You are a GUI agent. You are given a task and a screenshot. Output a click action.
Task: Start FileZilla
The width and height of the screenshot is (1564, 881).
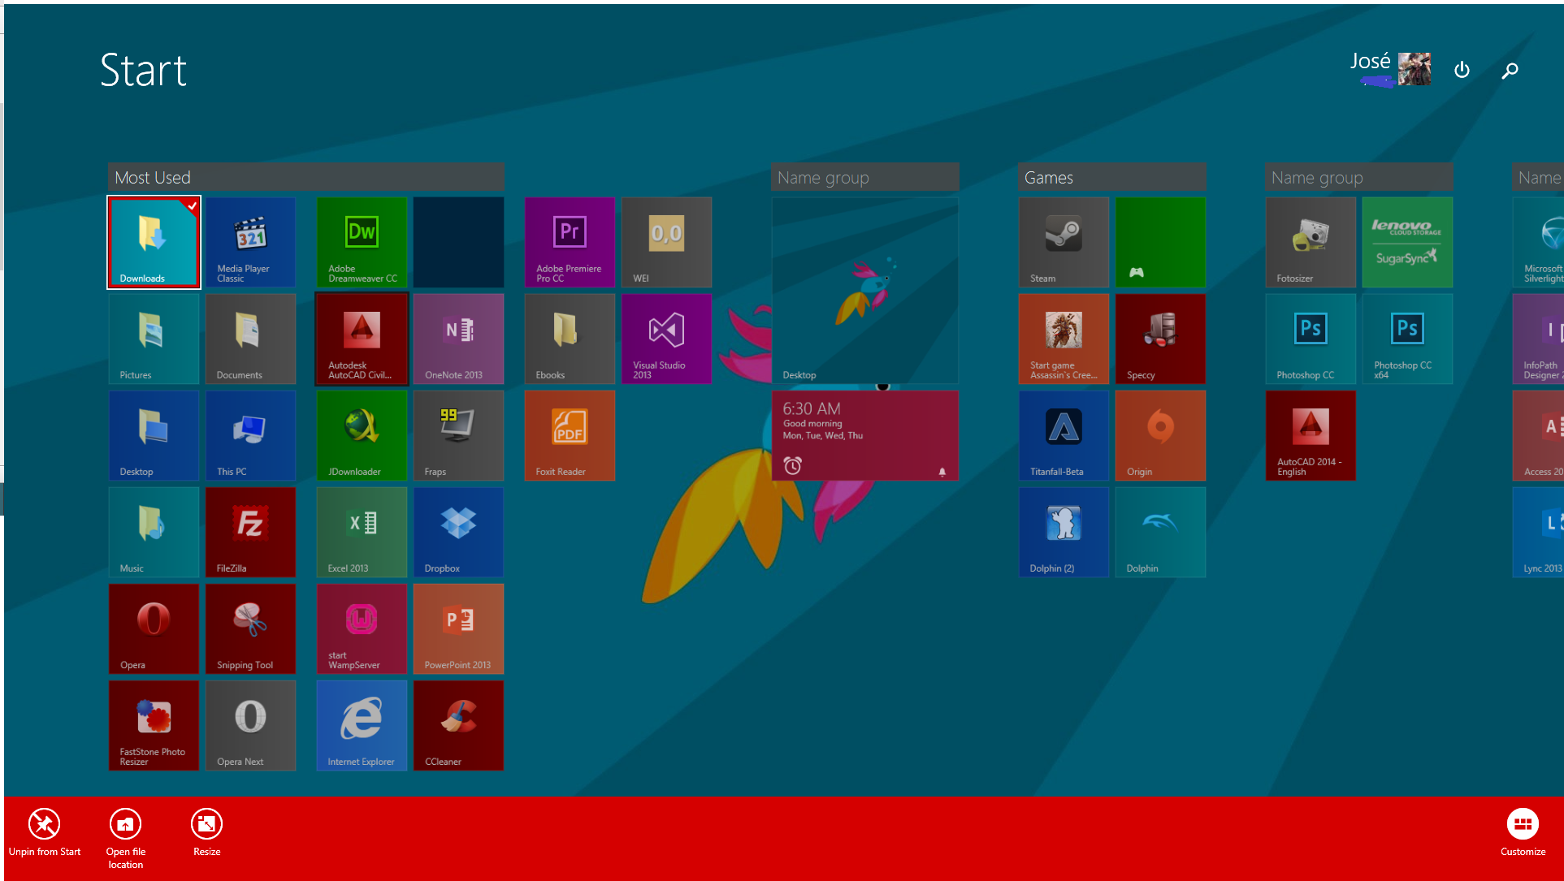[250, 532]
